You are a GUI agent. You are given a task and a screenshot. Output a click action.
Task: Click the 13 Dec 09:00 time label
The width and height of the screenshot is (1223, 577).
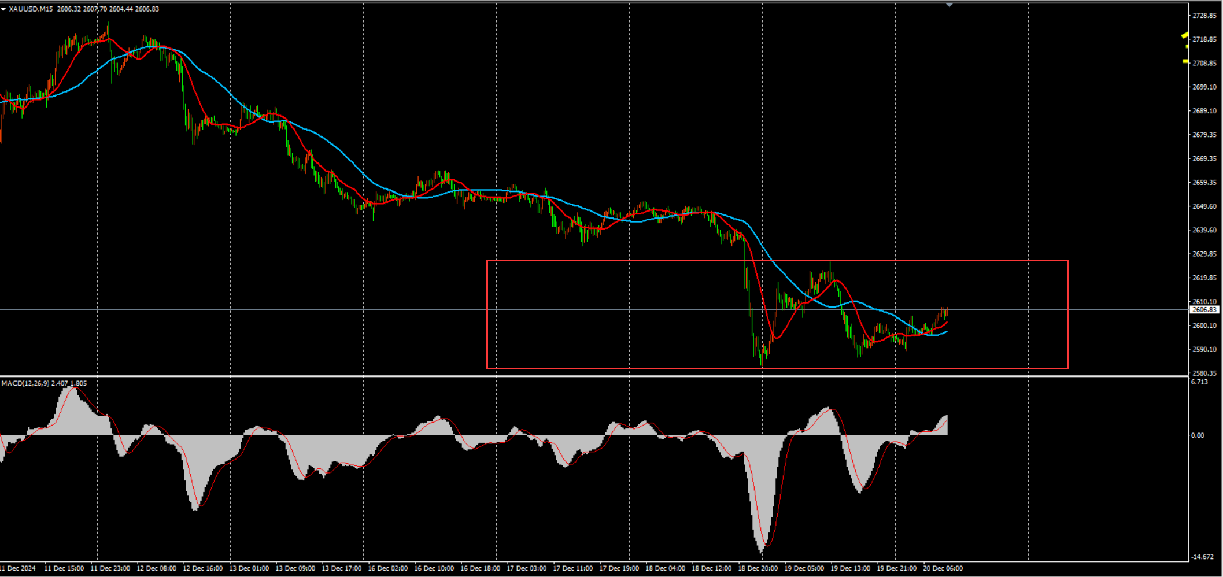(x=295, y=568)
